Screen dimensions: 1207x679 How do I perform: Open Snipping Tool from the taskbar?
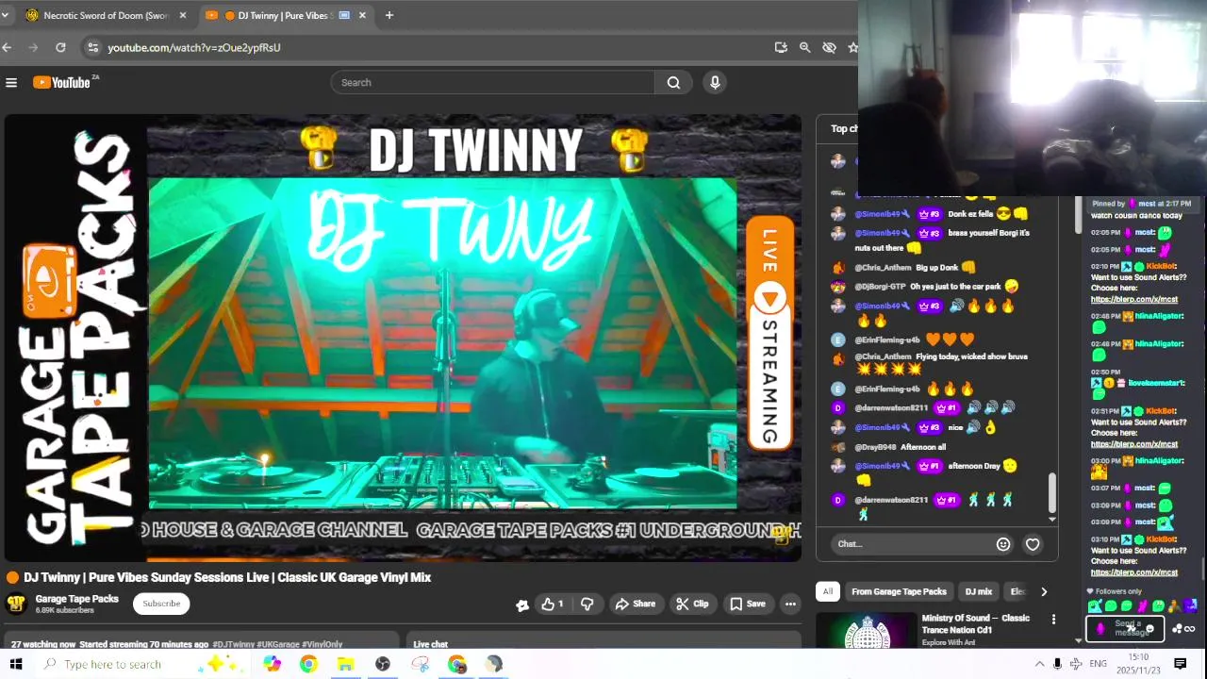[x=421, y=664]
